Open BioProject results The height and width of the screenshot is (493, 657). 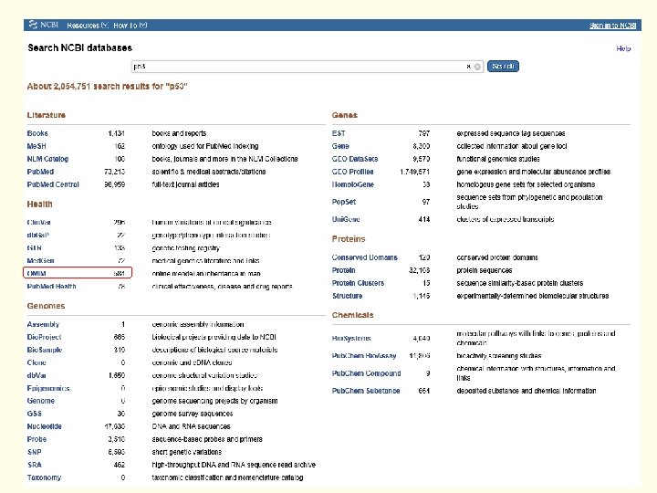[x=44, y=337]
